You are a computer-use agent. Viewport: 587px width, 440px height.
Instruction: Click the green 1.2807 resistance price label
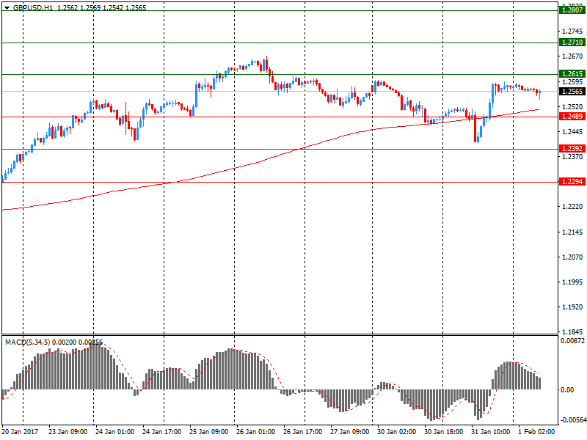572,10
